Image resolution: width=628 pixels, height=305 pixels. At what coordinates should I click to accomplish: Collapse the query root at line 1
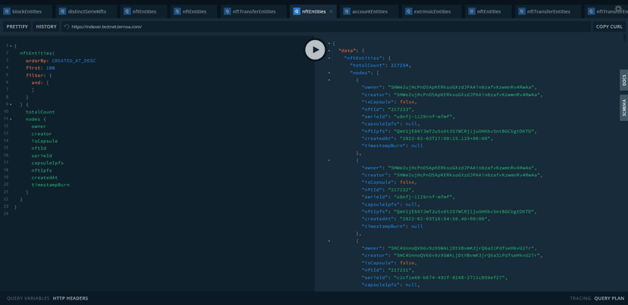tap(11, 46)
